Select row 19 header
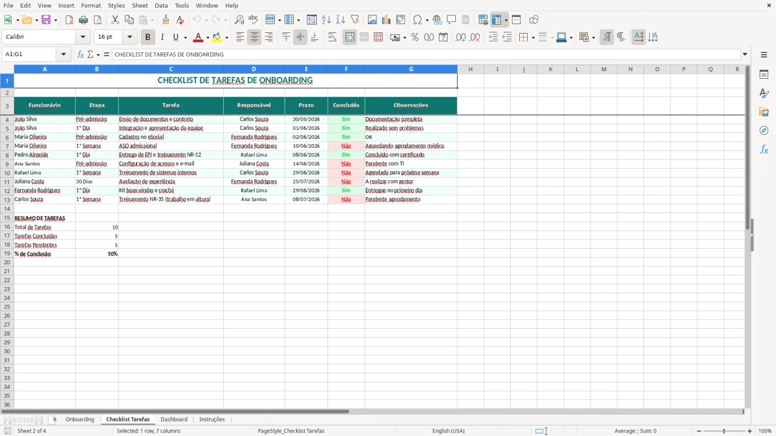Image resolution: width=776 pixels, height=436 pixels. [x=7, y=254]
